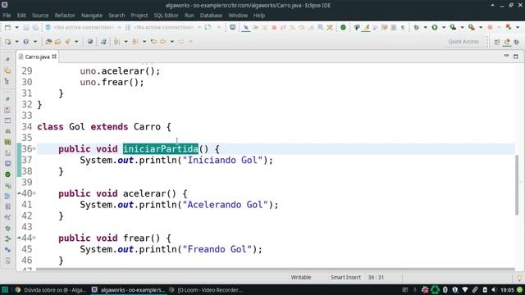This screenshot has height=295, width=525.
Task: Click the Open Perspective icon
Action: pos(497,42)
